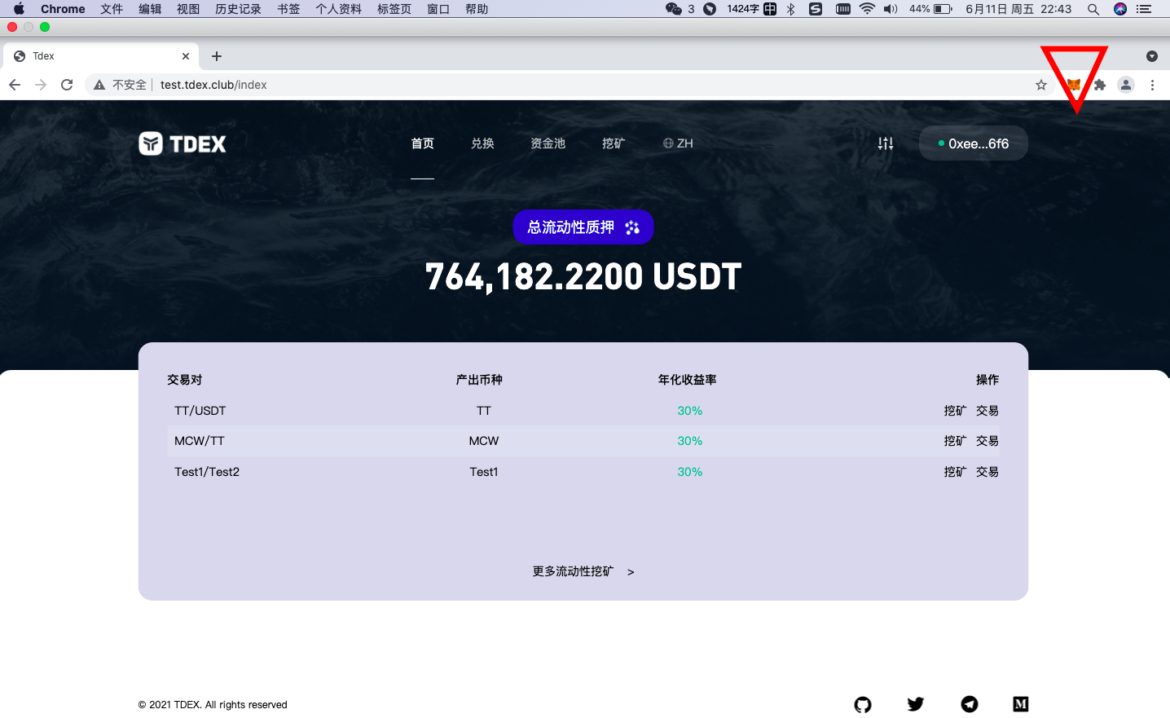Bookmark this page with the star icon
The width and height of the screenshot is (1170, 718).
point(1041,85)
